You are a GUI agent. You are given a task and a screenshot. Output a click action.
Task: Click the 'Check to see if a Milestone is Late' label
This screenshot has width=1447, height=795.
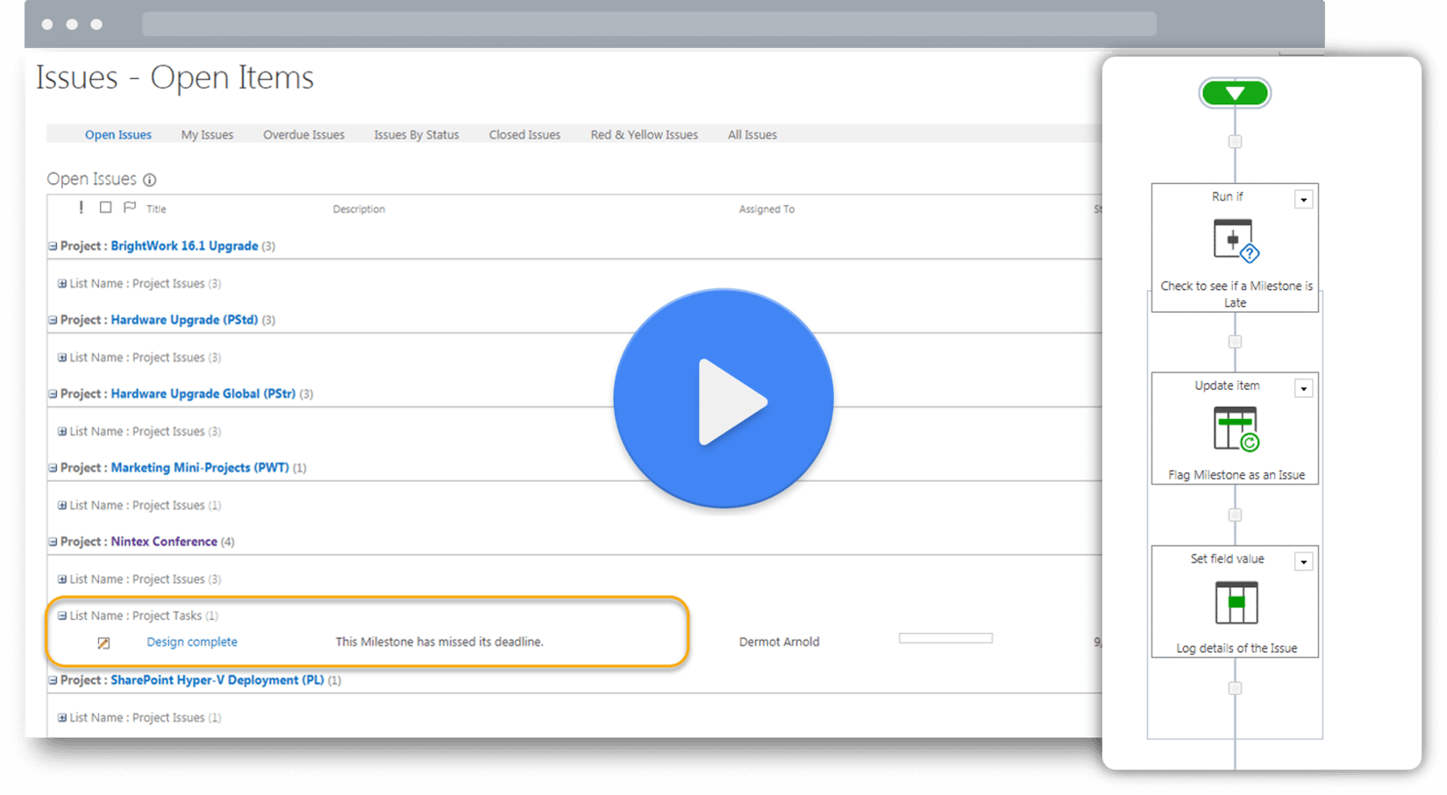click(x=1236, y=295)
